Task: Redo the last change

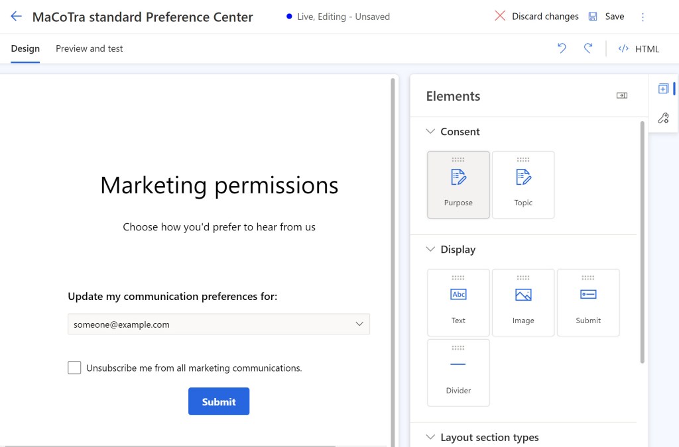Action: 588,48
